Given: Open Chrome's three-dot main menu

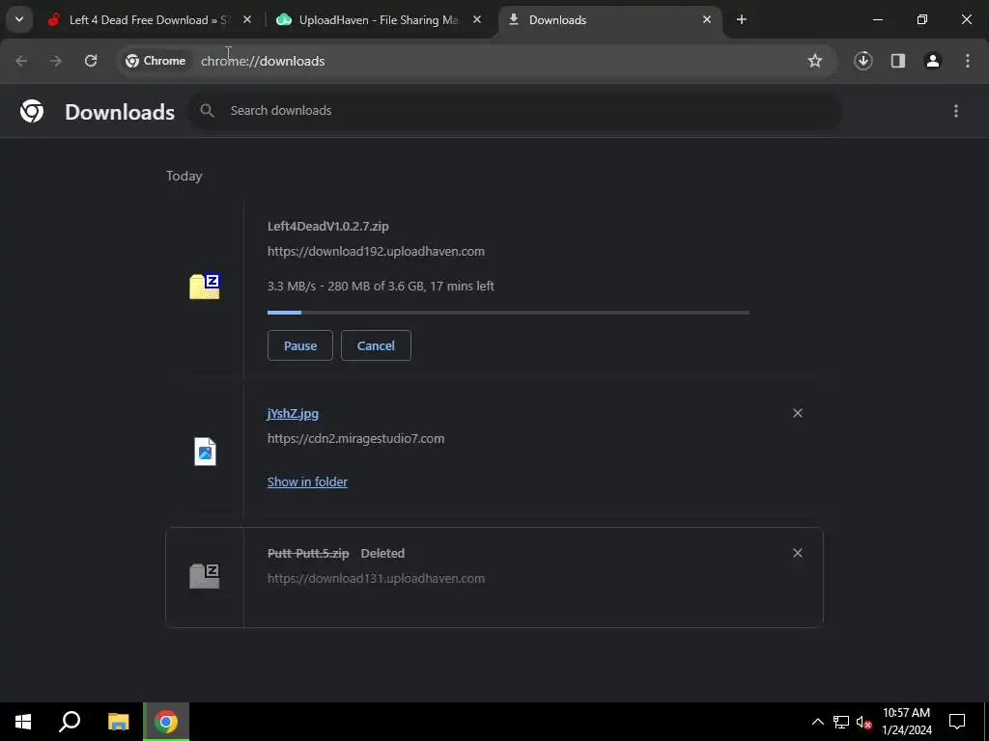Looking at the screenshot, I should [968, 61].
